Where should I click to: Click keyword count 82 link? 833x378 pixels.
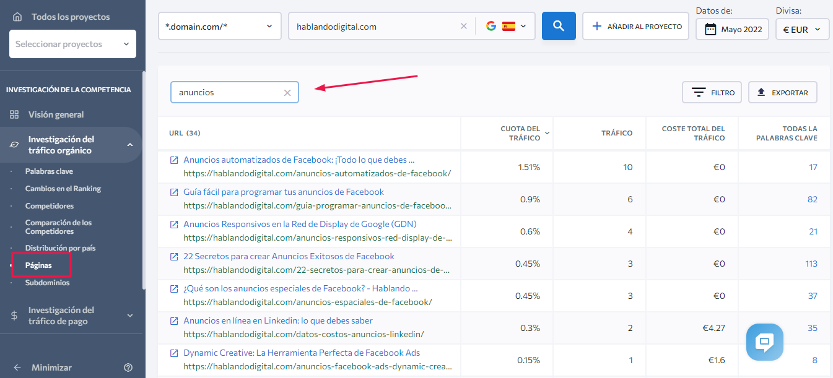tap(813, 199)
